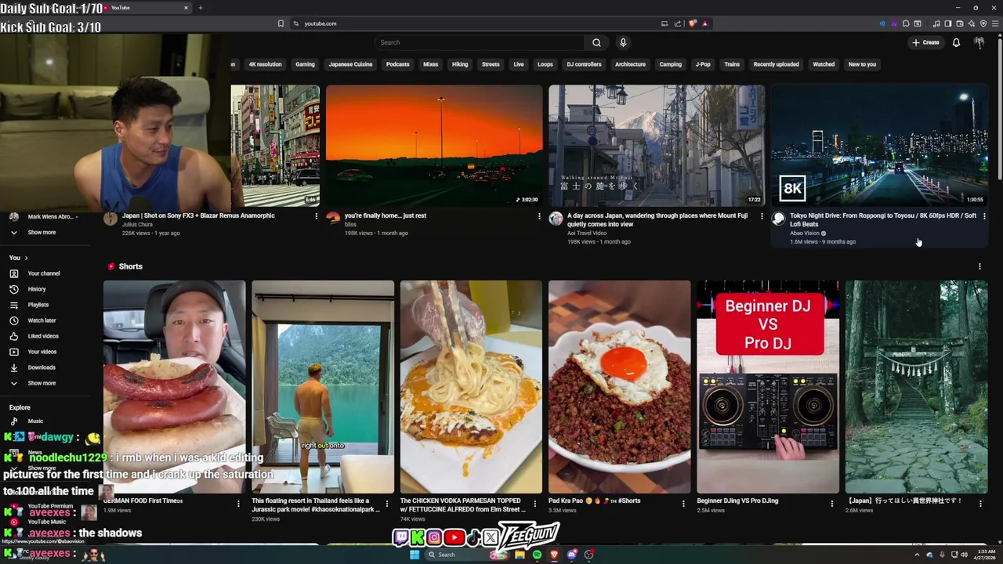Close the YouTube browser tab
Image resolution: width=1003 pixels, height=564 pixels.
pyautogui.click(x=186, y=8)
